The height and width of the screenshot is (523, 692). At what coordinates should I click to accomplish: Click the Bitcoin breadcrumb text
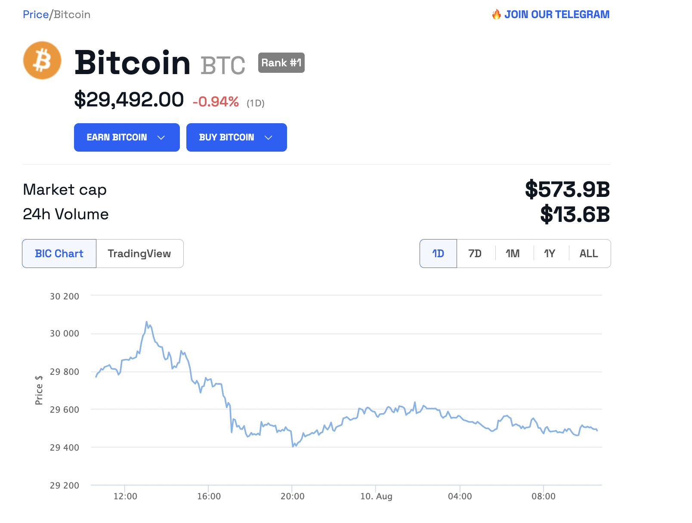pos(72,15)
